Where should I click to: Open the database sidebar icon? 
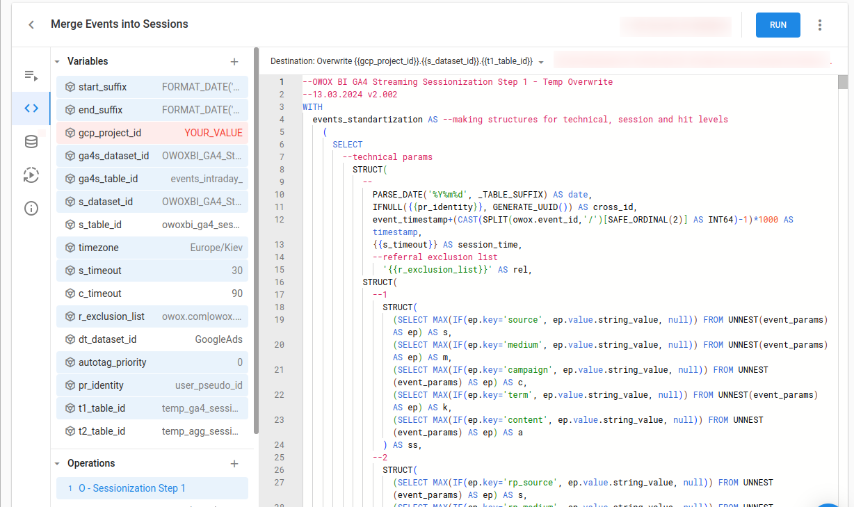(31, 142)
